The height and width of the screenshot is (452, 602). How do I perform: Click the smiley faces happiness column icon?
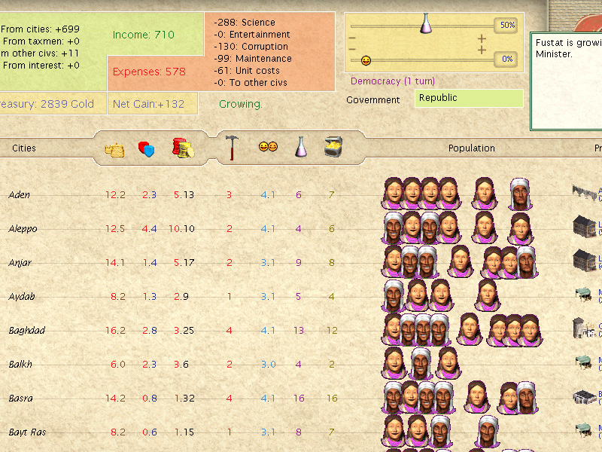pos(268,146)
